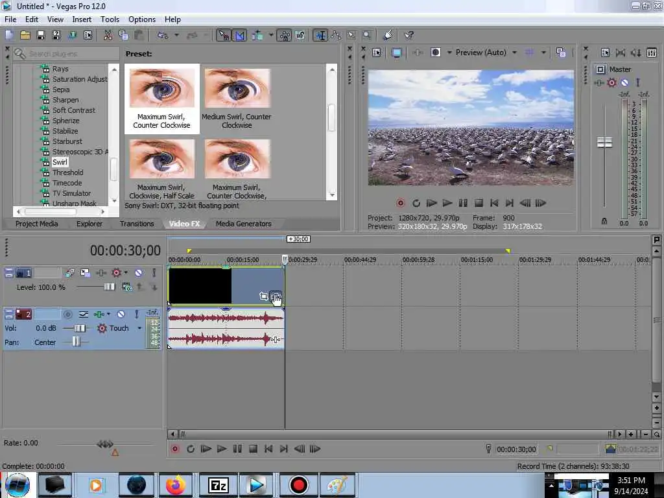The width and height of the screenshot is (664, 498).
Task: Open Preview quality dropdown arrow
Action: tap(514, 53)
